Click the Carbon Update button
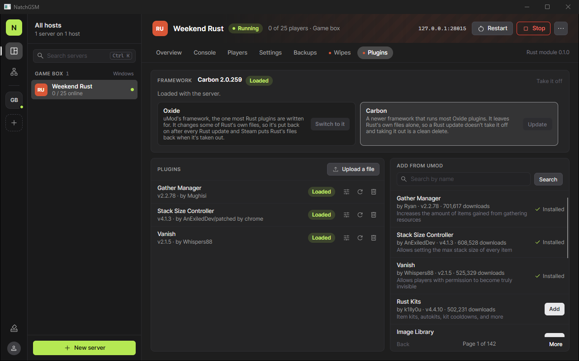Screen dimensions: 579x361 click(x=537, y=125)
